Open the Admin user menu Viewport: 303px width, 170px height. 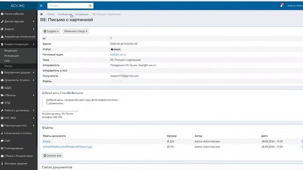pos(295,6)
